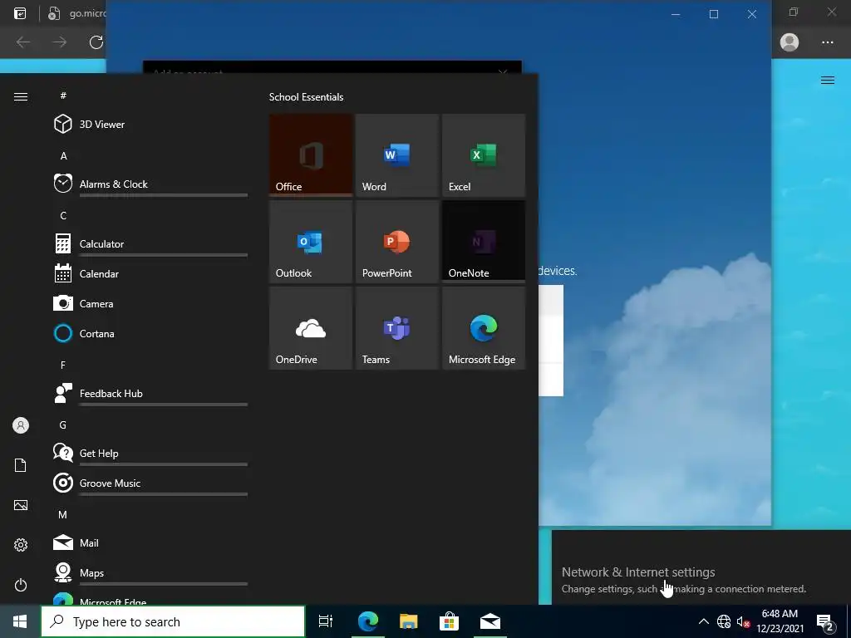The image size is (851, 638).
Task: Reload the page in the Edge window
Action: (x=96, y=42)
